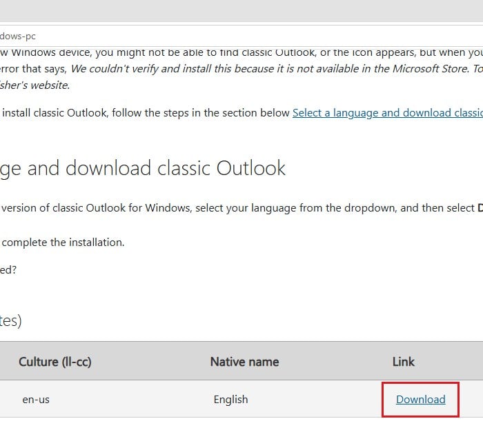Click the 'Link' column header
The width and height of the screenshot is (483, 441).
pyautogui.click(x=403, y=362)
